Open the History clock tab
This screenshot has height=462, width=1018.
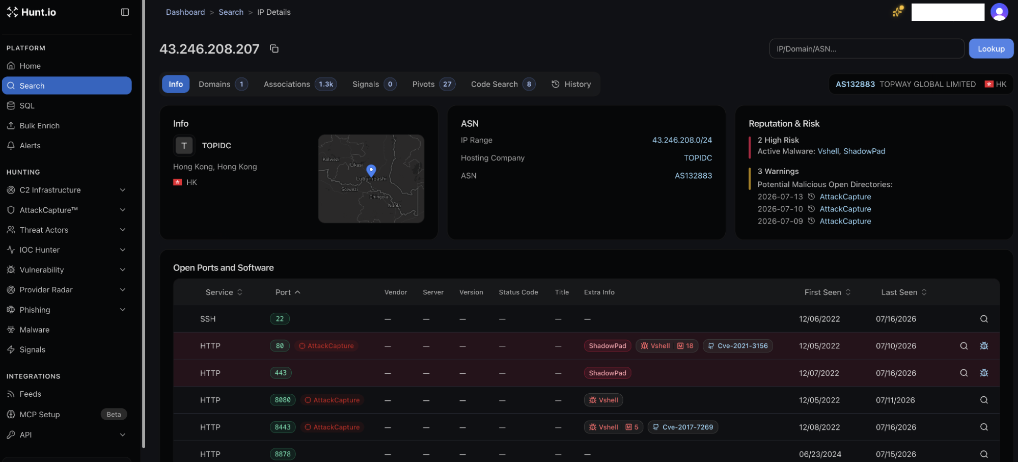click(571, 84)
